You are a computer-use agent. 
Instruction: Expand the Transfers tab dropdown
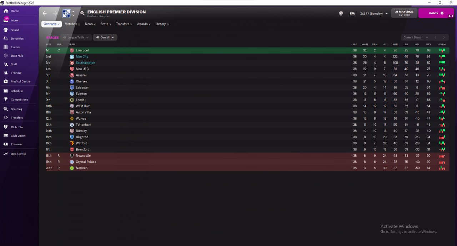coord(124,24)
